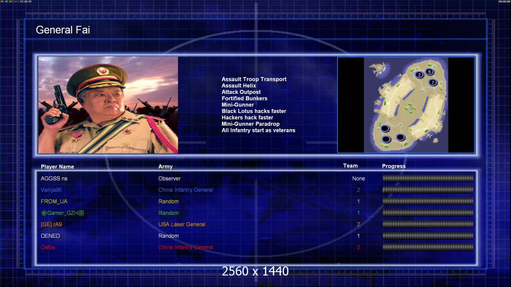This screenshot has width=511, height=287.
Task: Click the "Army" column header
Action: pyautogui.click(x=165, y=166)
